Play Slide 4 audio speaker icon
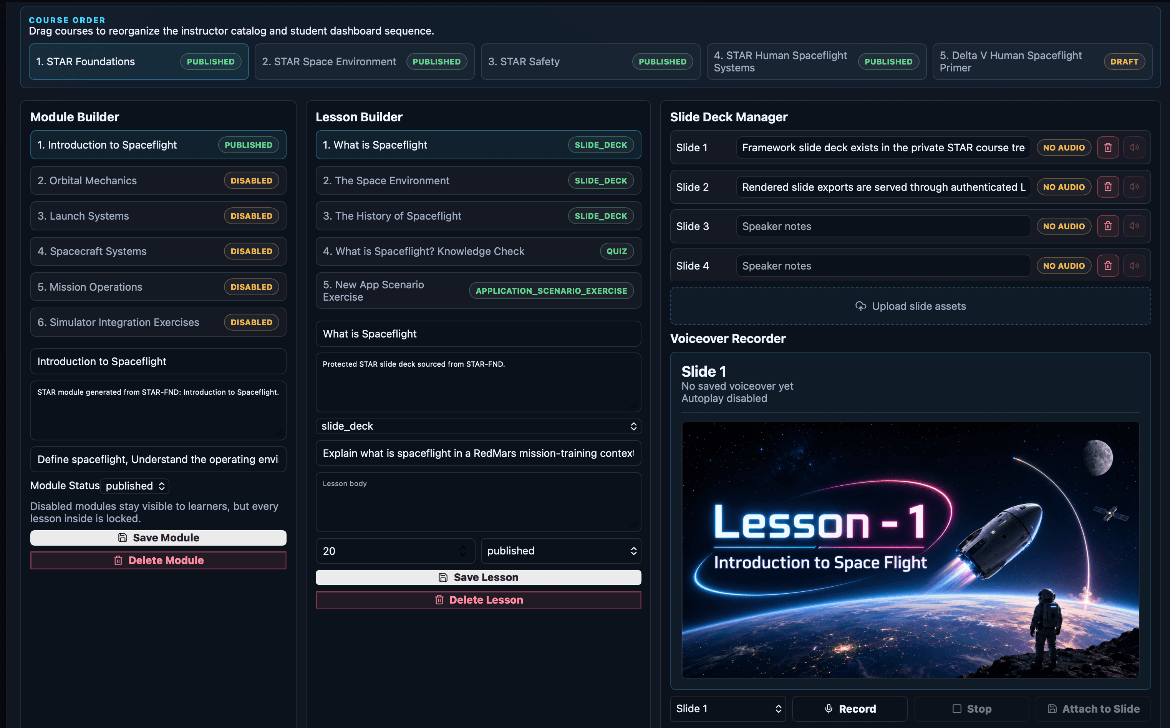The width and height of the screenshot is (1170, 728). [1134, 265]
